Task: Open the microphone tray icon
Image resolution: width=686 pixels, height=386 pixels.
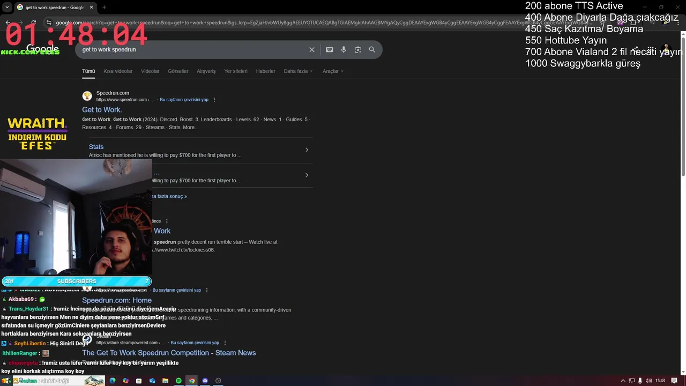Action: [640, 381]
